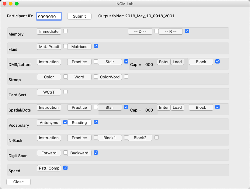250x189 pixels.
Task: Start the Stroop Color task
Action: point(49,77)
